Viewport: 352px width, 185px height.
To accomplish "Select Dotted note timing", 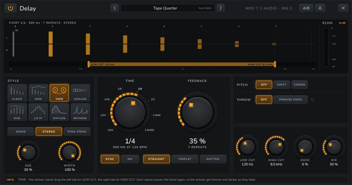I will (213, 159).
